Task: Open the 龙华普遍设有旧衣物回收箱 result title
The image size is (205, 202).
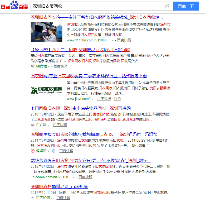Action: coord(91,160)
